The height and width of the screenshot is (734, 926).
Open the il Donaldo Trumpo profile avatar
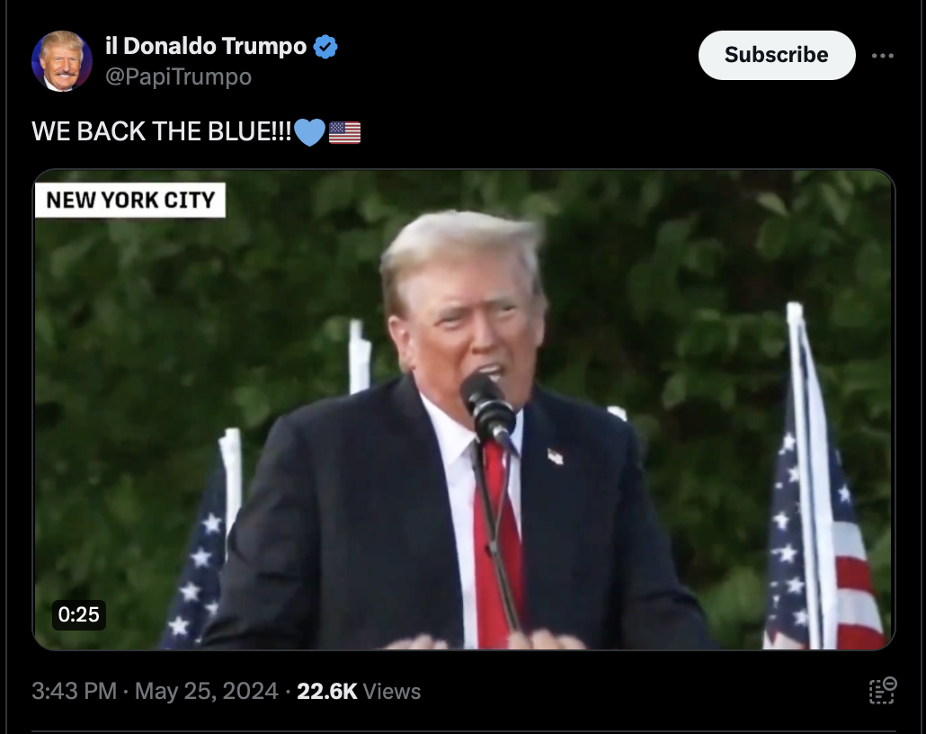[61, 61]
